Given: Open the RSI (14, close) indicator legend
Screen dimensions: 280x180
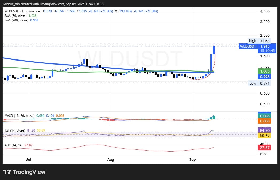Looking at the screenshot, I should [x=15, y=130].
